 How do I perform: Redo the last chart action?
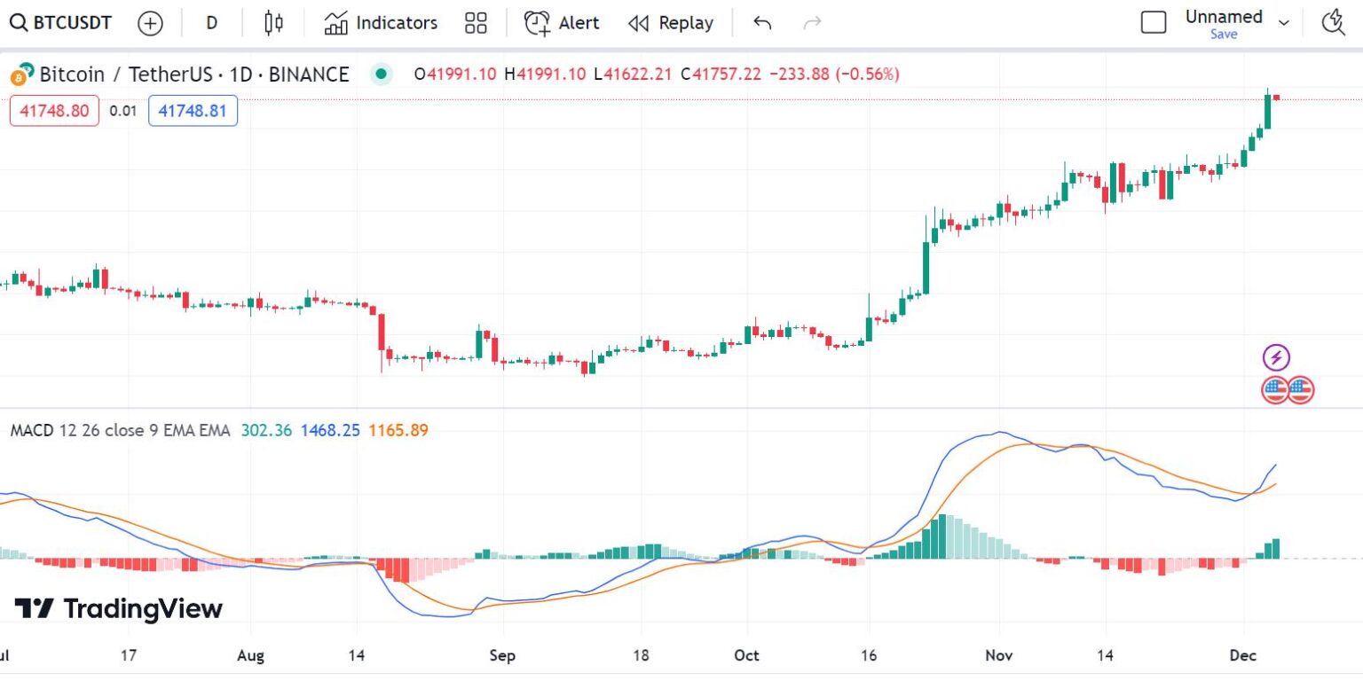click(x=811, y=23)
